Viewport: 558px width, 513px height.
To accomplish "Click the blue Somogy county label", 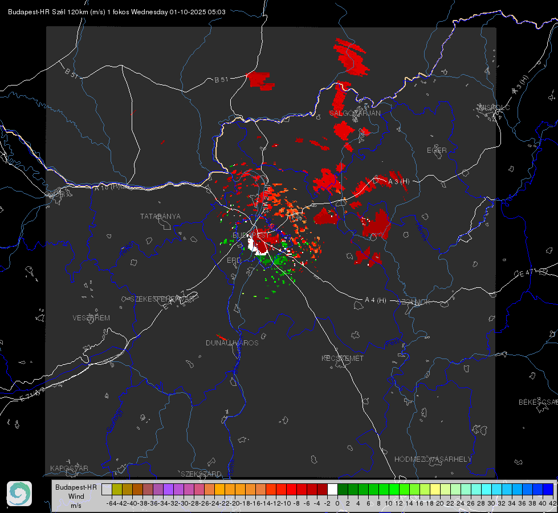I will [x=114, y=421].
